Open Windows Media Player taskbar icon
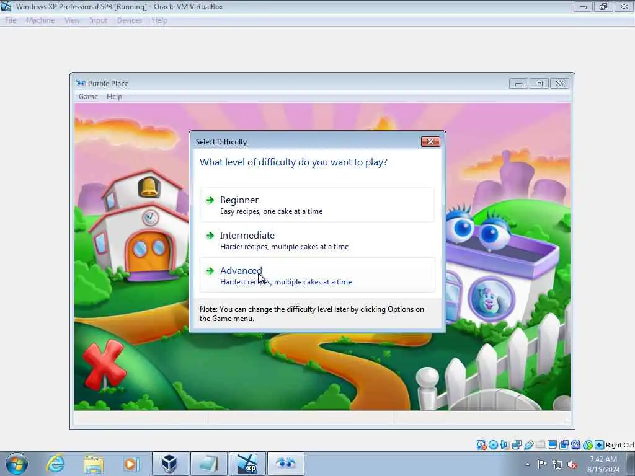This screenshot has width=635, height=476. click(x=130, y=464)
